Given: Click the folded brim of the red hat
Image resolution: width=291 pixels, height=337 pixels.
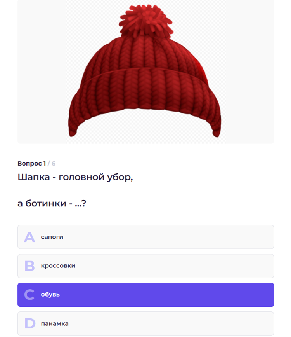Looking at the screenshot, I should 145,97.
